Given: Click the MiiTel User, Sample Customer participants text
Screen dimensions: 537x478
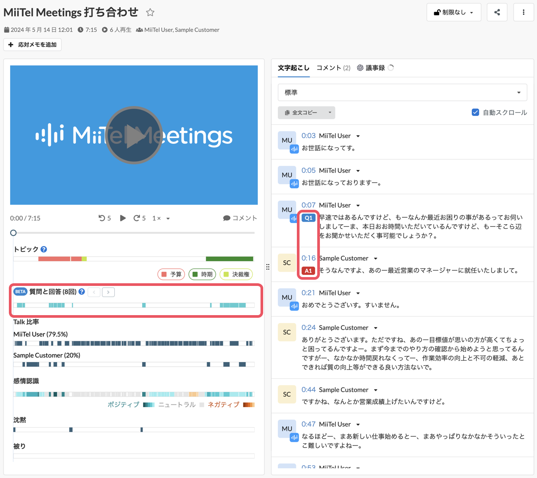Looking at the screenshot, I should pos(182,30).
